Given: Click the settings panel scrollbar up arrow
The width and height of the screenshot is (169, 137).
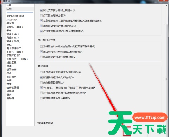Looking at the screenshot, I should 167,5.
